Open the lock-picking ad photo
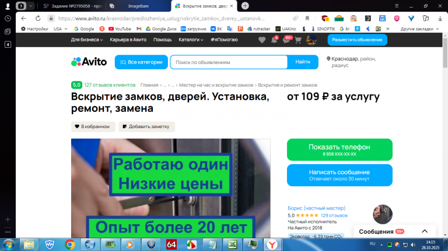The height and width of the screenshot is (251, 448). coord(170,188)
